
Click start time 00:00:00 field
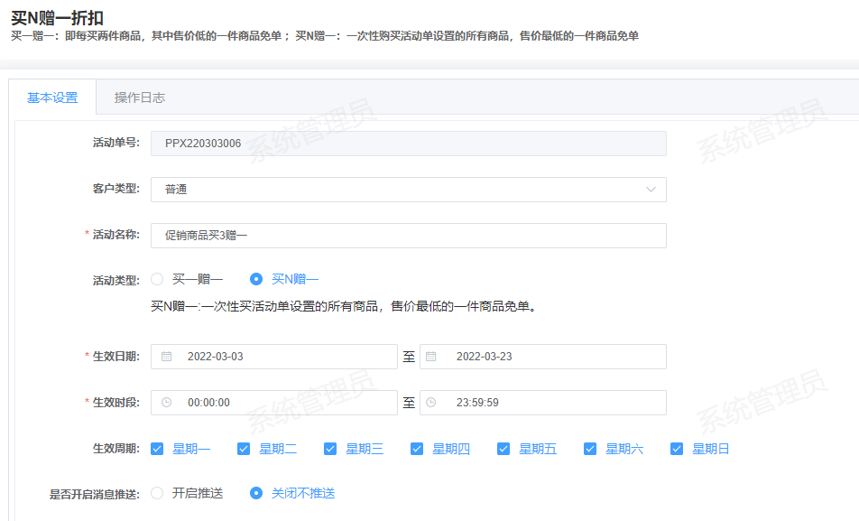click(274, 403)
